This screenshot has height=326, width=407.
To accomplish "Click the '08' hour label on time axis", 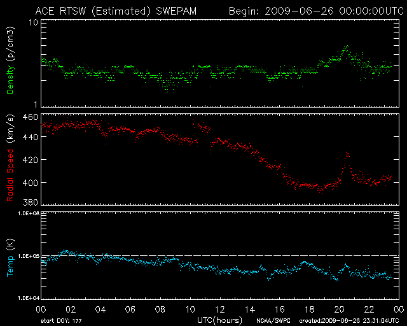I will 160,309.
